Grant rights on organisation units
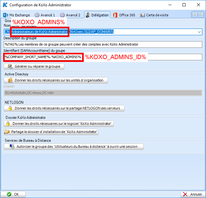Screen dimensions: 206x198 click(x=56, y=80)
